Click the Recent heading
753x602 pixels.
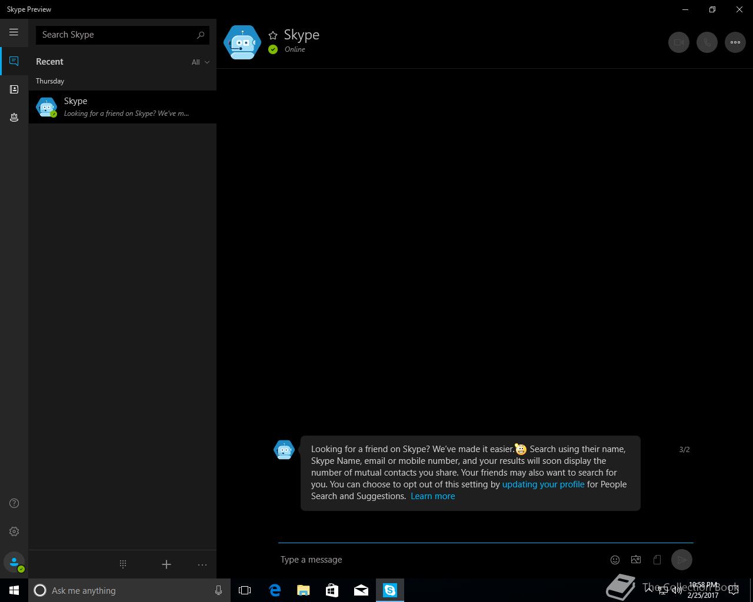49,62
